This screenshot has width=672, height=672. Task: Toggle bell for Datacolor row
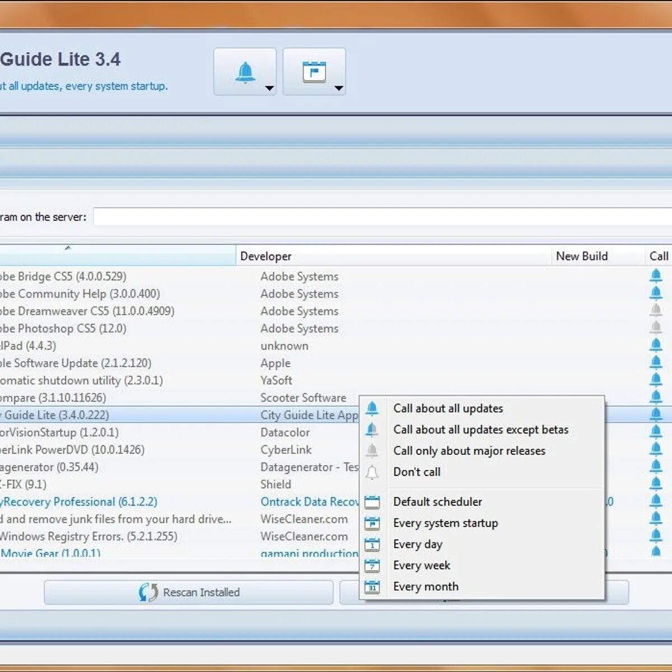click(656, 432)
